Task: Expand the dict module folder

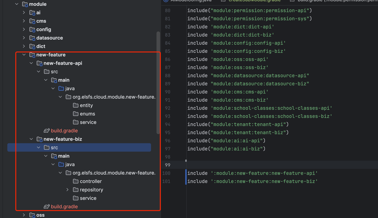Action: pyautogui.click(x=24, y=46)
